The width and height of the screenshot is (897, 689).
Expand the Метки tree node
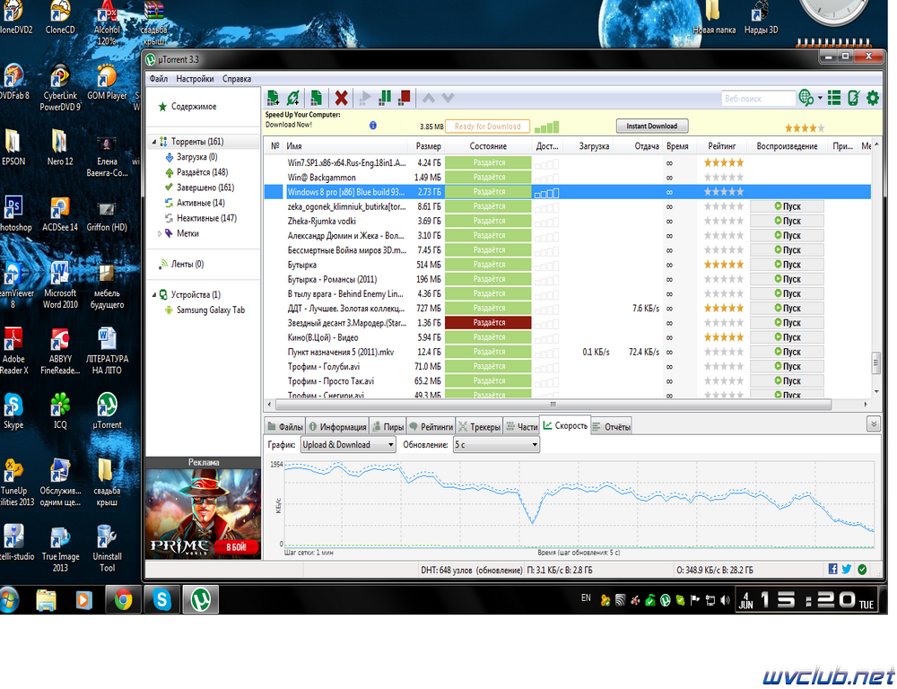[160, 233]
